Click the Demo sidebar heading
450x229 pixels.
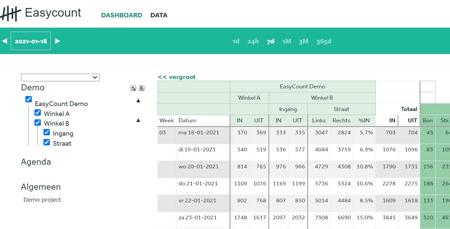tap(33, 88)
